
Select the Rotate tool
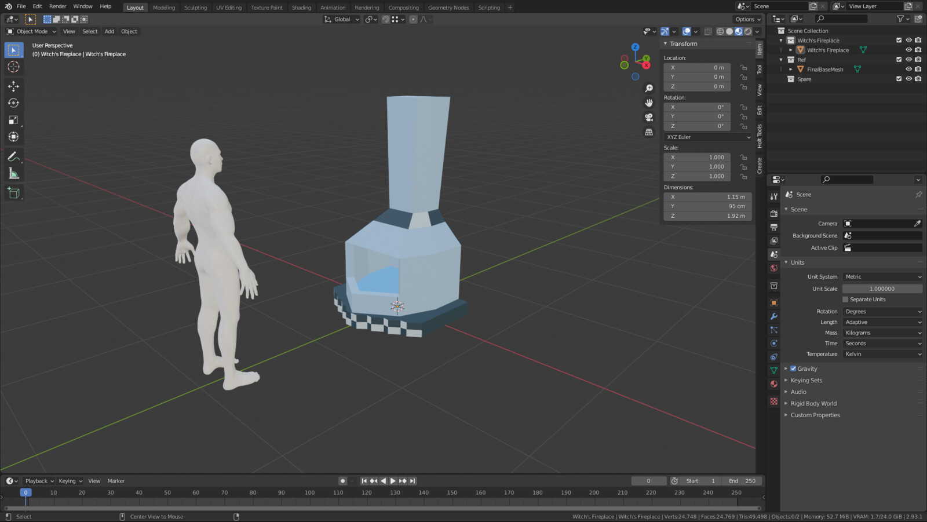pyautogui.click(x=13, y=103)
